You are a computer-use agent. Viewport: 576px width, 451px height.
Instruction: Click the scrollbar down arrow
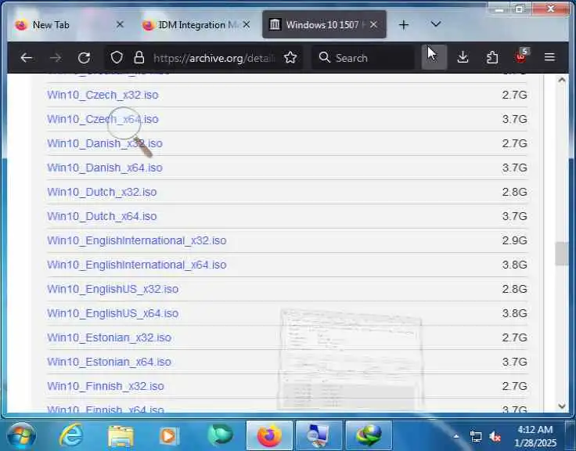562,406
